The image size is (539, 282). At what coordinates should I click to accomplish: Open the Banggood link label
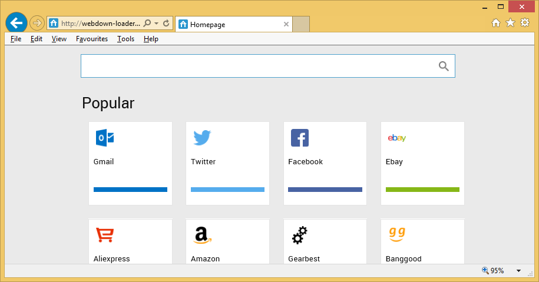click(x=404, y=259)
